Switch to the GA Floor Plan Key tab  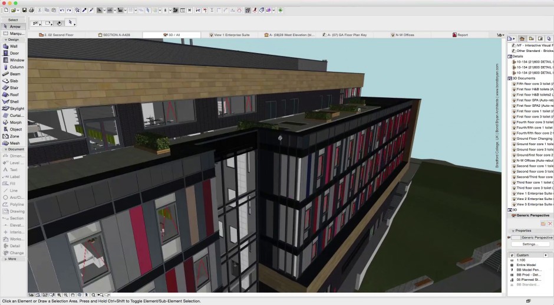tap(345, 35)
